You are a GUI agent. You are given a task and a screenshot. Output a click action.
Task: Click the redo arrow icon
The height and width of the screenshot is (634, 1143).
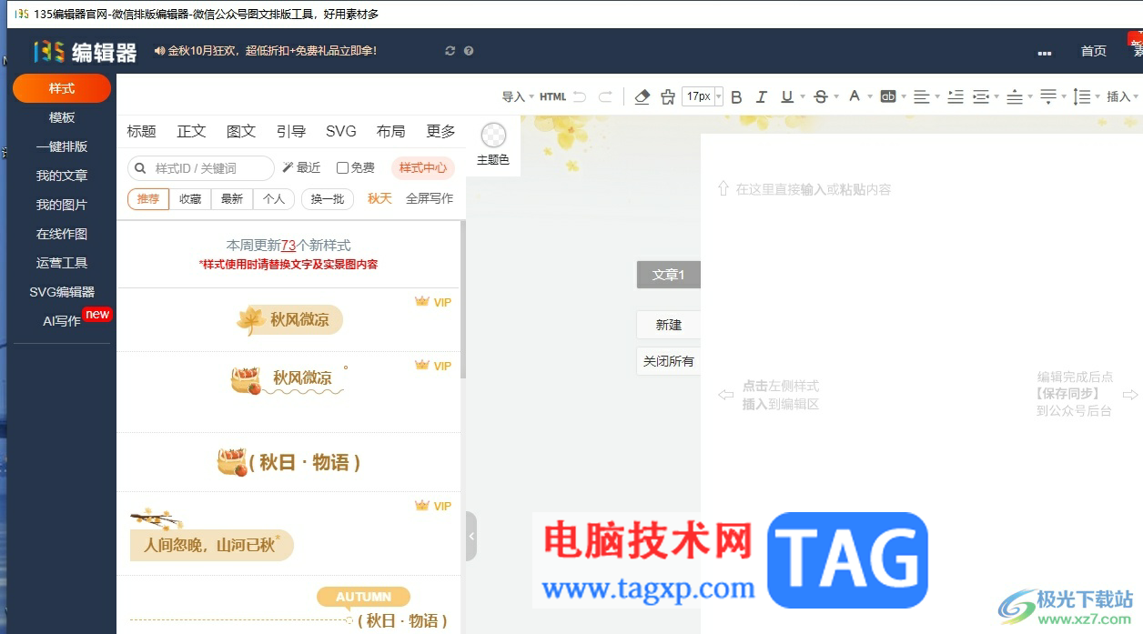pos(605,96)
